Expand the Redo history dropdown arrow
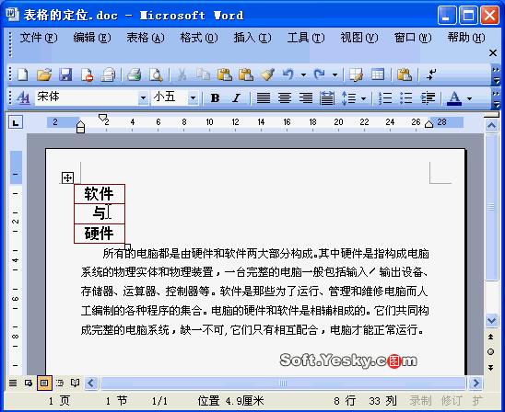Image resolution: width=505 pixels, height=412 pixels. [x=335, y=74]
